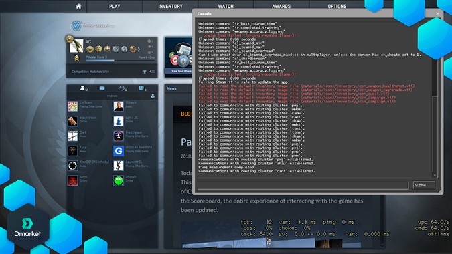Open profile avatar of player art
This screenshot has width=452, height=254.
point(77,46)
